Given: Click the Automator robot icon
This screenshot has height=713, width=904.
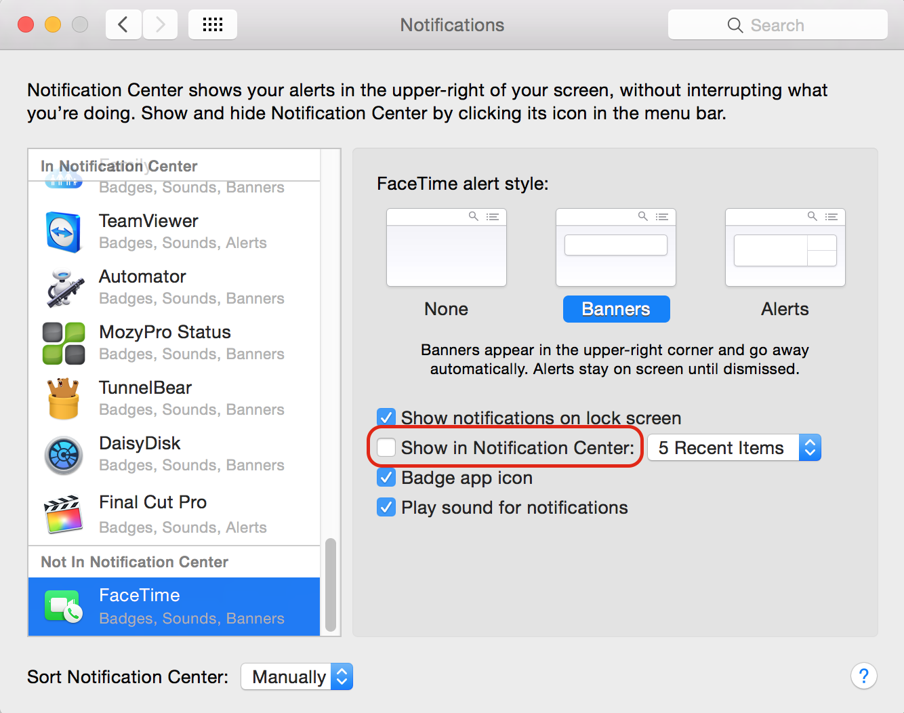Looking at the screenshot, I should [65, 288].
